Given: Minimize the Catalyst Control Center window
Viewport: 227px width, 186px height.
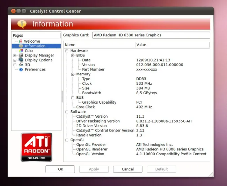Looking at the screenshot, I should pyautogui.click(x=19, y=11).
